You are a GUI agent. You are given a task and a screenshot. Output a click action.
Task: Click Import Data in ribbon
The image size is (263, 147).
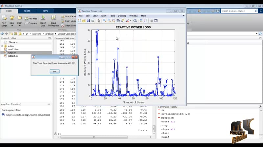(43, 21)
